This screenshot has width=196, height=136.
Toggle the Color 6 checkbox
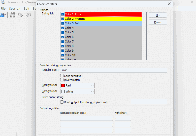(x=63, y=37)
